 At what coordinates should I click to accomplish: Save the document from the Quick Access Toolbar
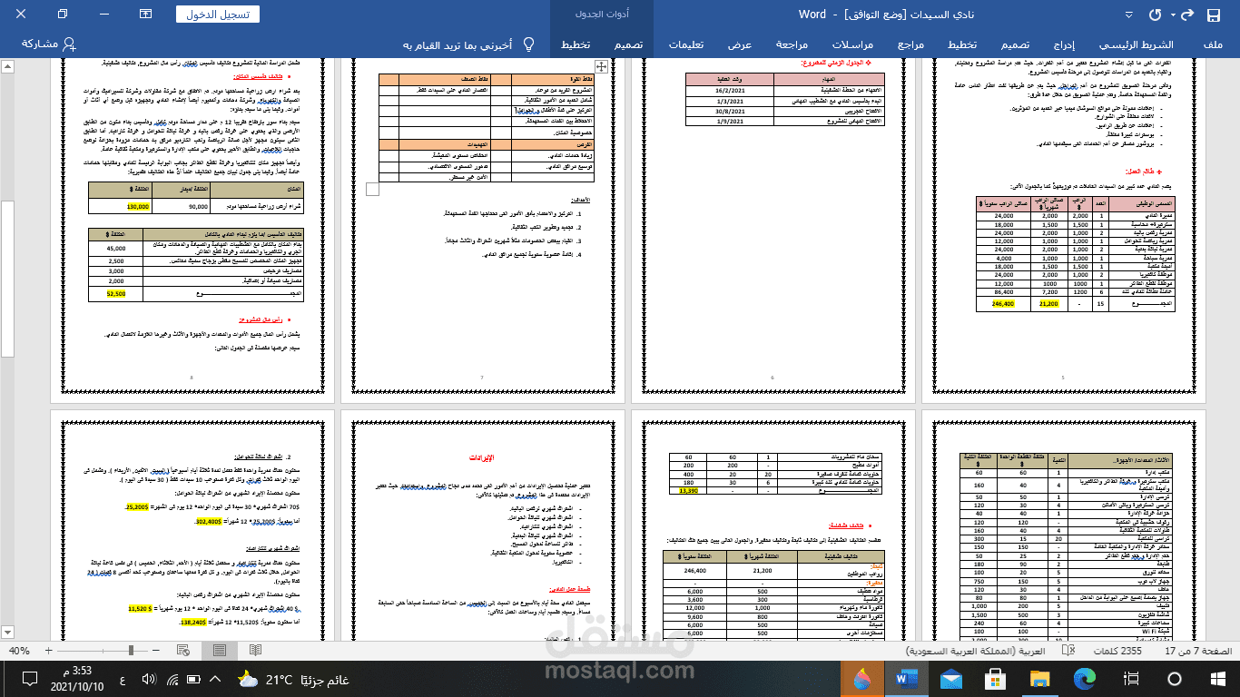(x=1213, y=15)
